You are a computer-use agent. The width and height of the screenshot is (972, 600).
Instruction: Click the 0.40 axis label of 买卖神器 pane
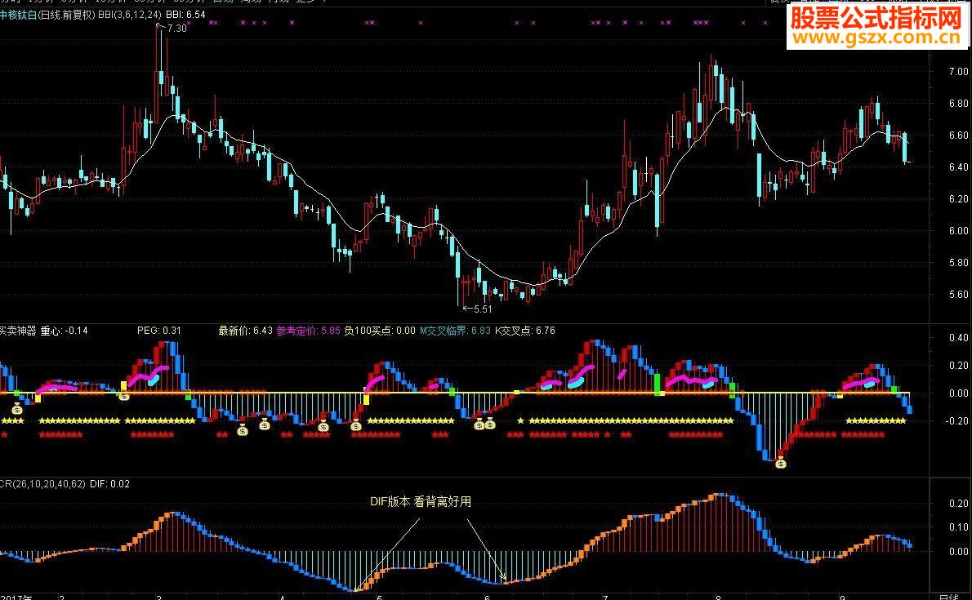pos(958,338)
